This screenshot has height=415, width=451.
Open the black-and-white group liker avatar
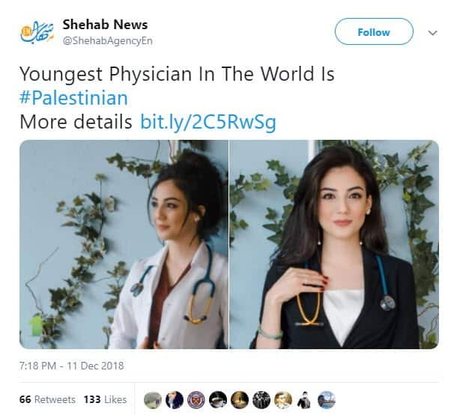coord(261,400)
